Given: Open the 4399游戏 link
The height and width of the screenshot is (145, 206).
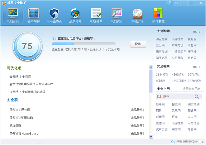Looking at the screenshot, I should click(178, 75).
